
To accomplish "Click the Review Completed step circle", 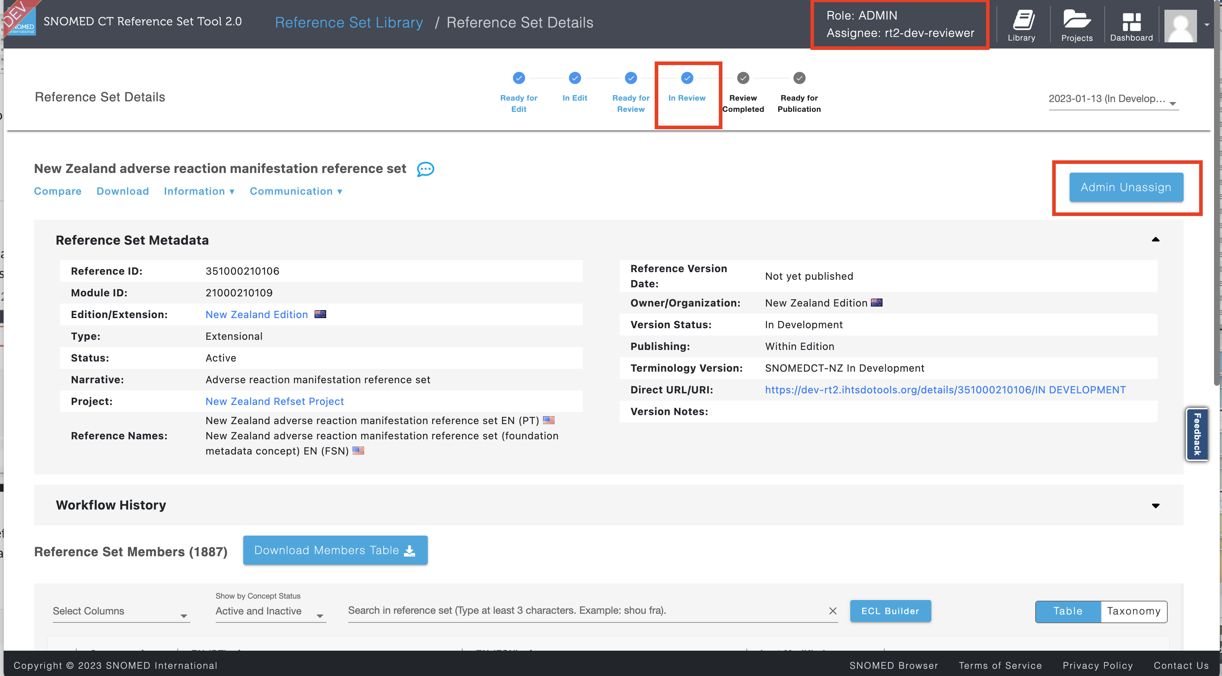I will [x=743, y=78].
